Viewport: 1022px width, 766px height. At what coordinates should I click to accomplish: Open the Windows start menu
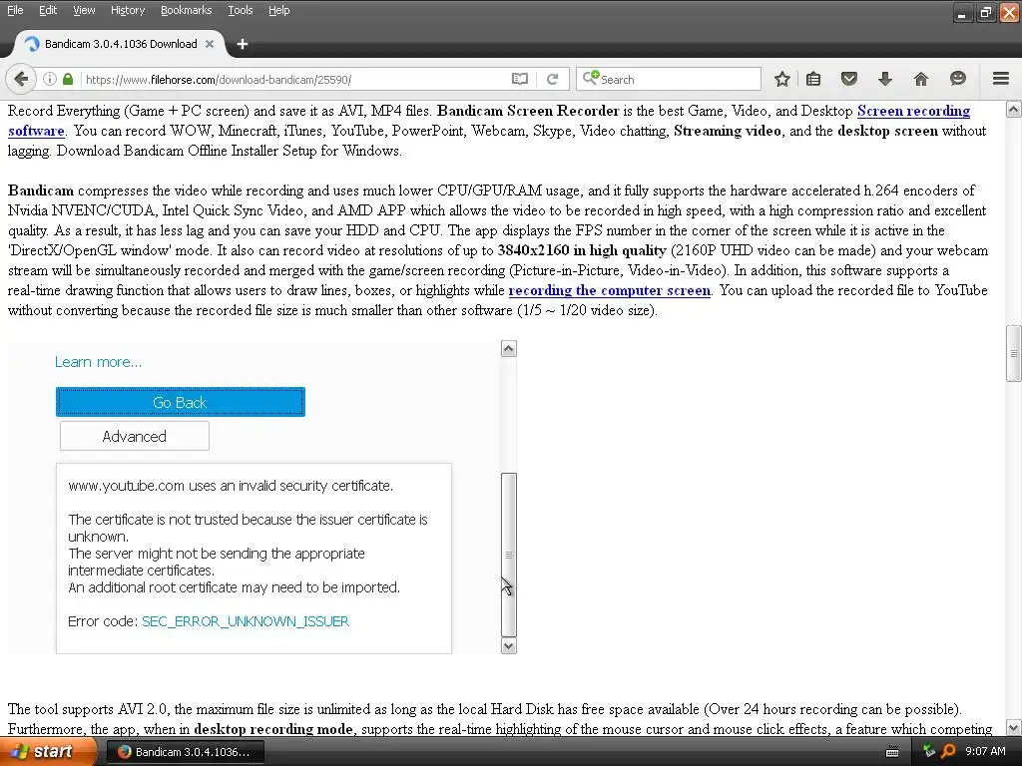(48, 752)
